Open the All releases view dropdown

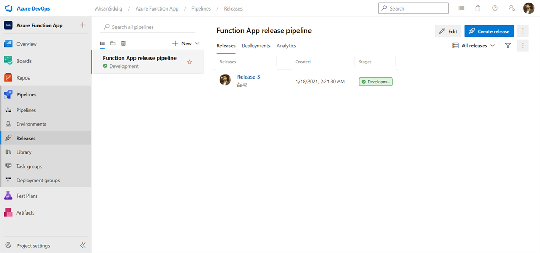[474, 45]
